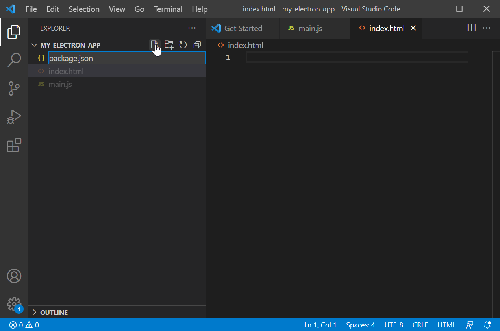Click Spaces: 4 indentation setting
Screen dimensions: 500x331
361,325
